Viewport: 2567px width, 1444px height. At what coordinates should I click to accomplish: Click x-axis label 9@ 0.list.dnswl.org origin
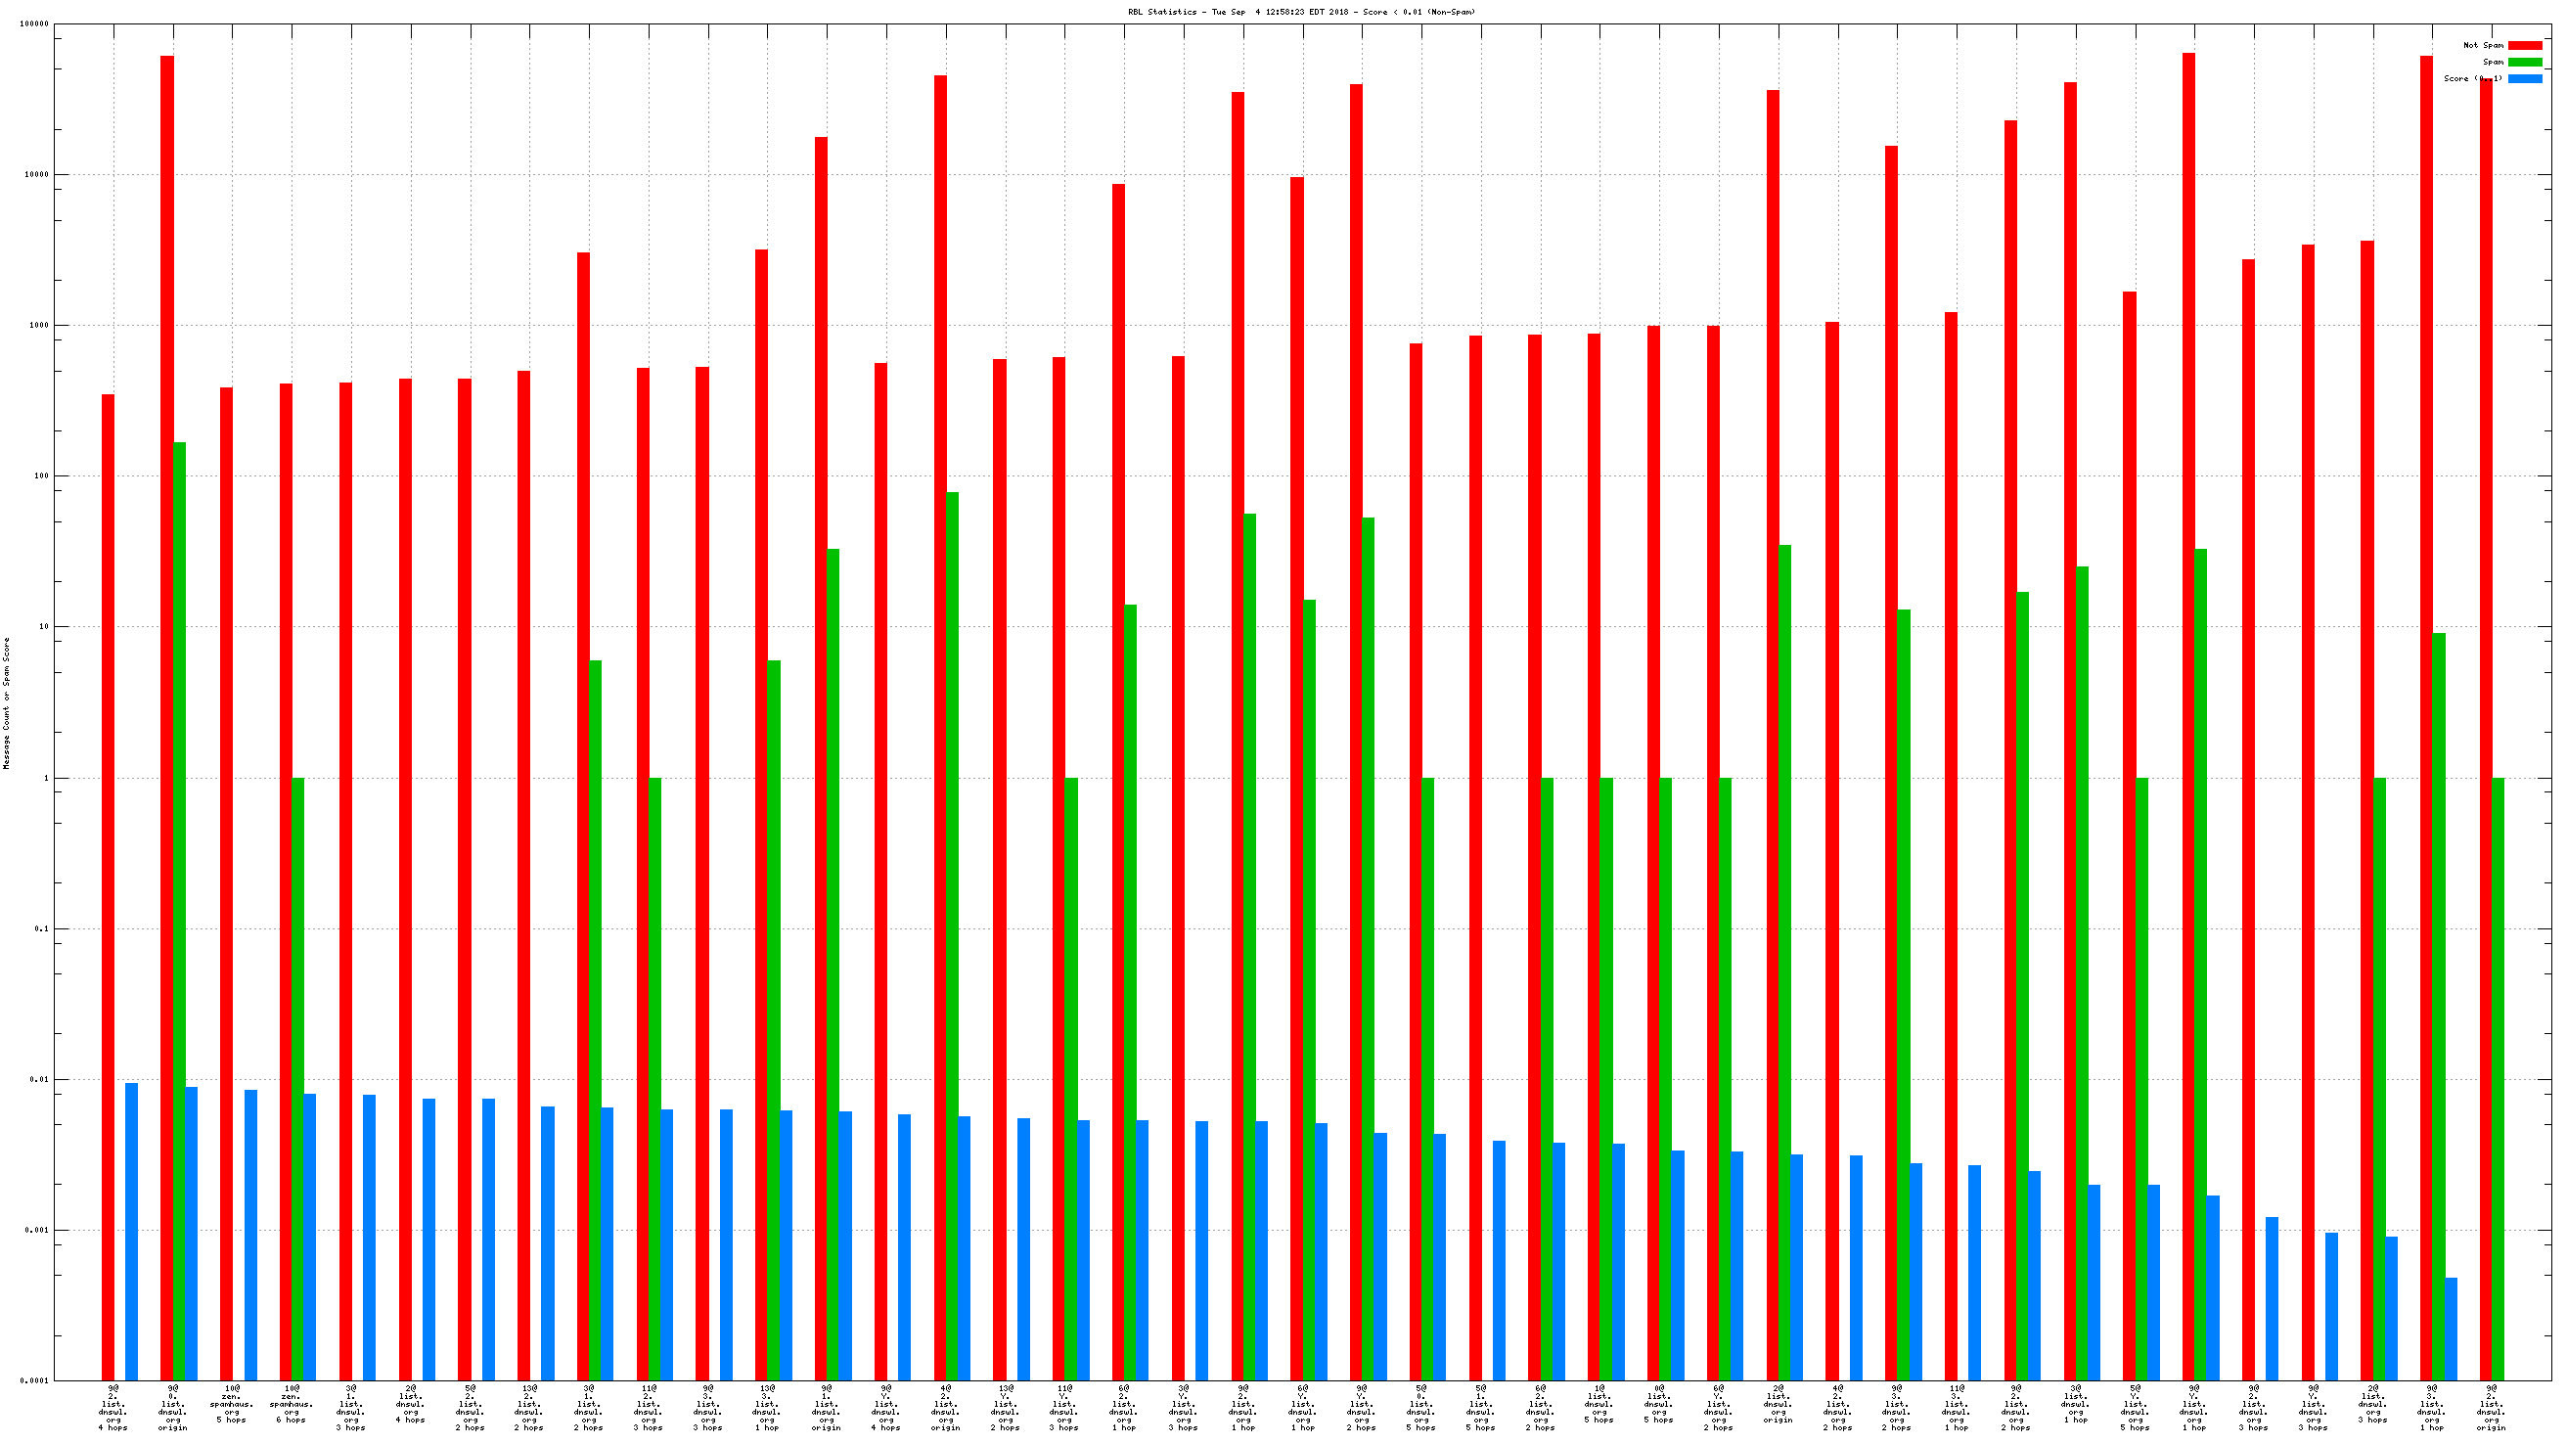(172, 1407)
